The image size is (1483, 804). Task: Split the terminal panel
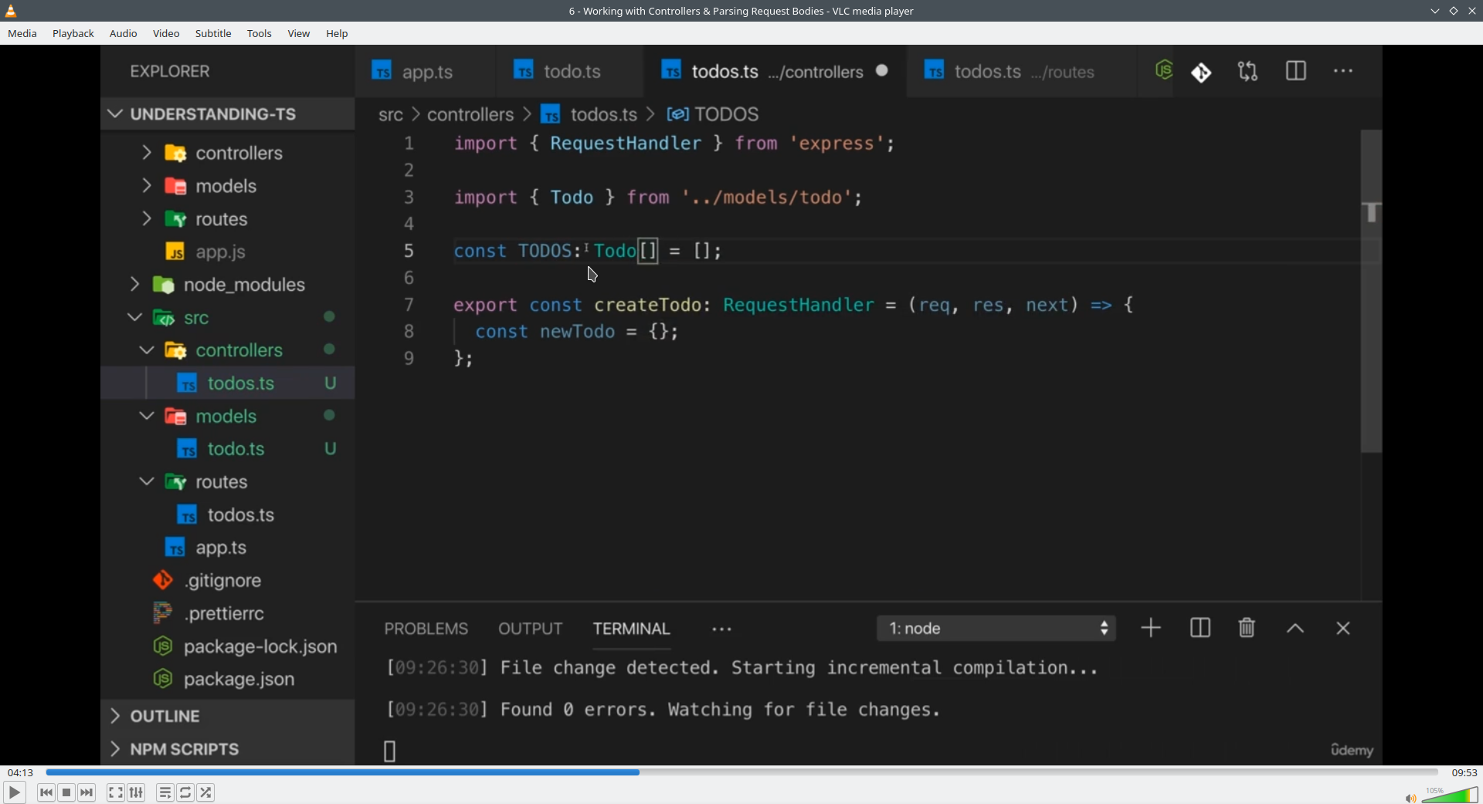[1200, 628]
